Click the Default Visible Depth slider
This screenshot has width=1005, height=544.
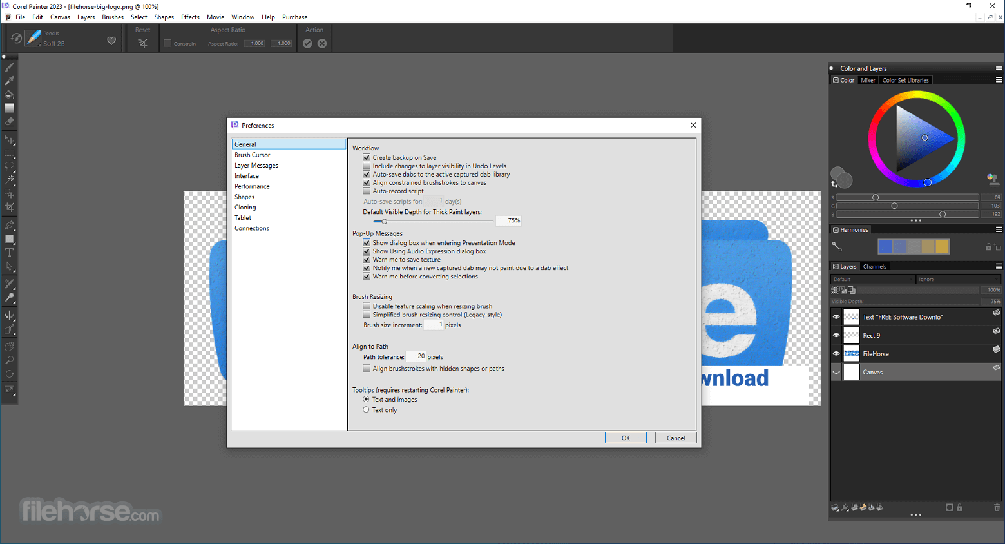pos(433,221)
